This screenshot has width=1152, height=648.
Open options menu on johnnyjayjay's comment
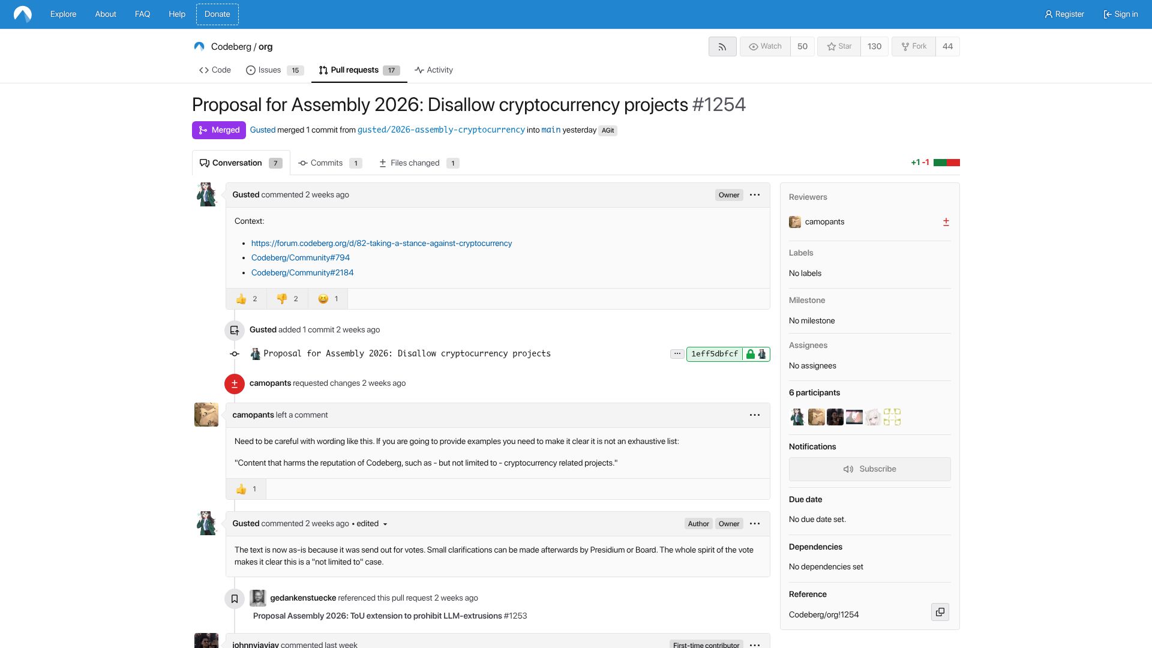(x=755, y=644)
